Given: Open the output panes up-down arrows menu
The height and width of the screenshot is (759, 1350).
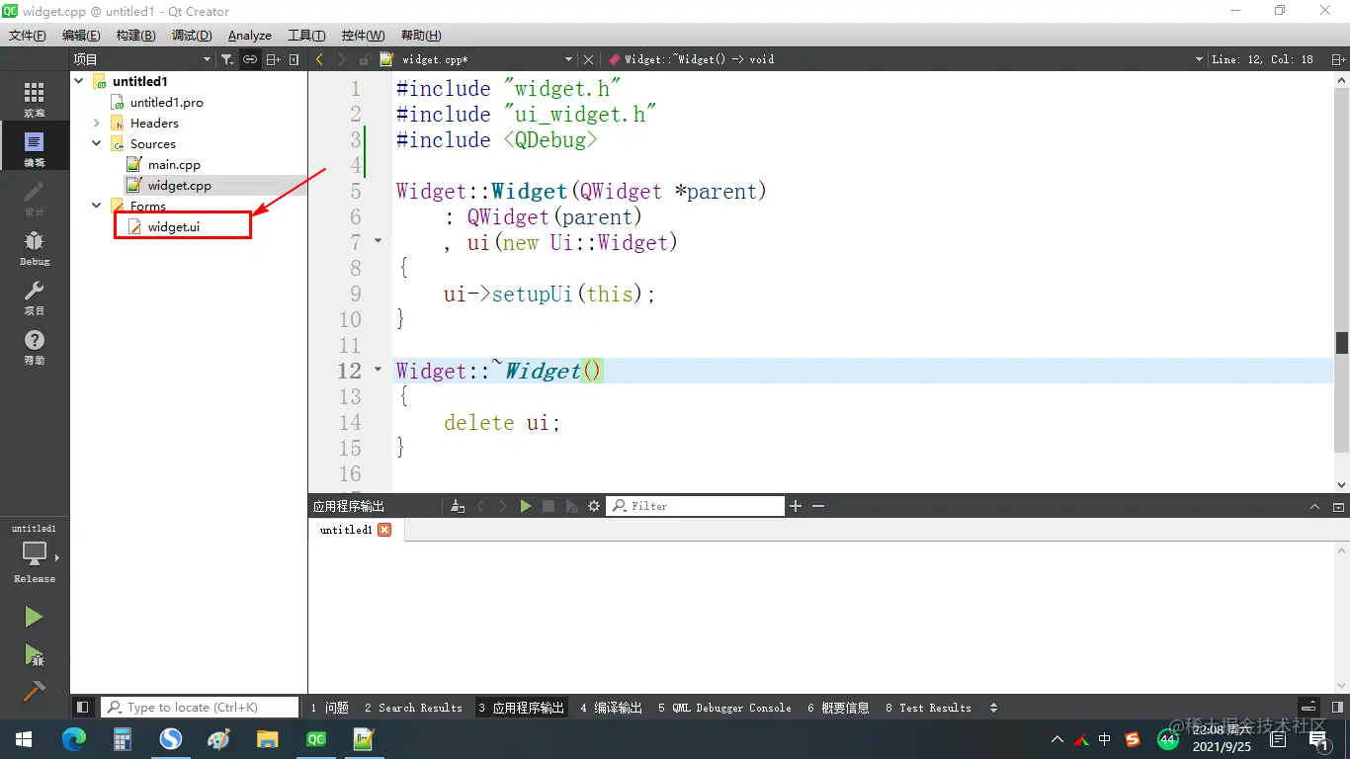Looking at the screenshot, I should tap(993, 708).
